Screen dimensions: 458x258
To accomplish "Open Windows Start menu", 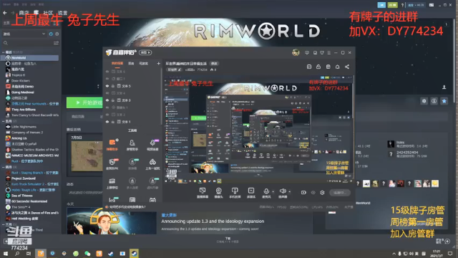I will tap(6, 253).
